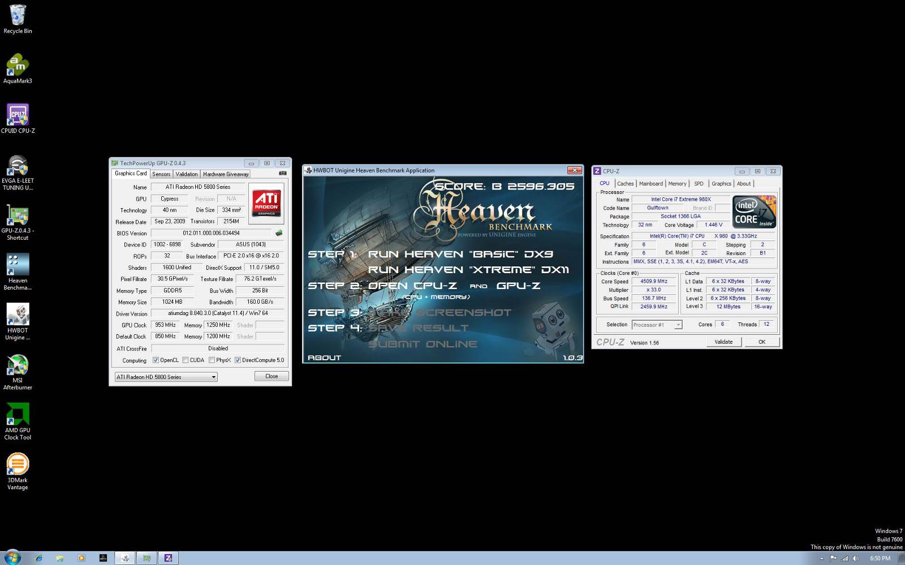The width and height of the screenshot is (905, 565).
Task: Switch to CPU-Z taskbar button
Action: tap(168, 558)
